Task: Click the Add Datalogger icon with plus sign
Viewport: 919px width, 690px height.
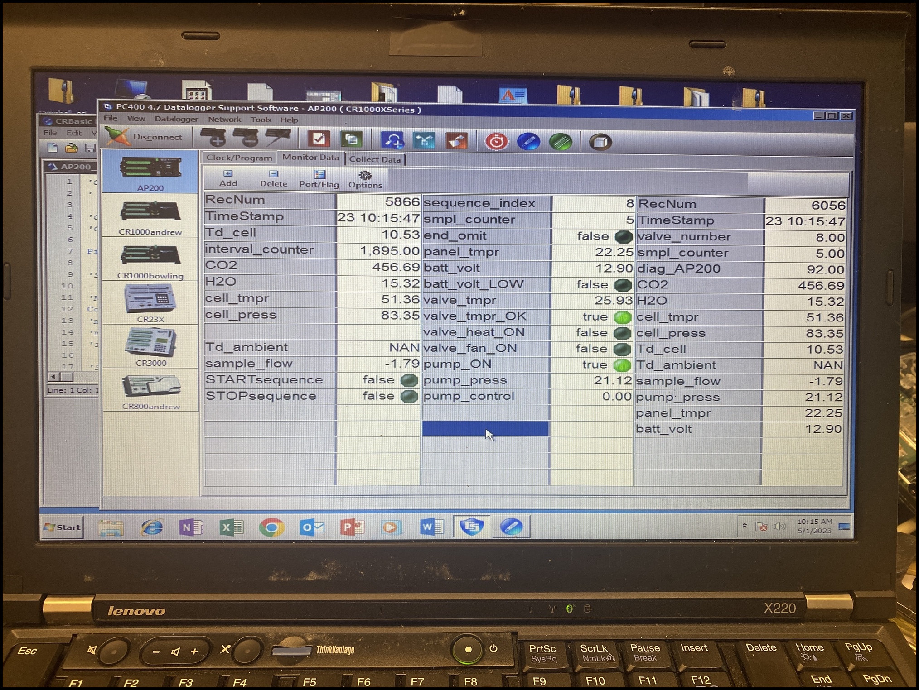Action: [213, 137]
